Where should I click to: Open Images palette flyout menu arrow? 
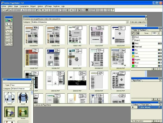[32, 82]
